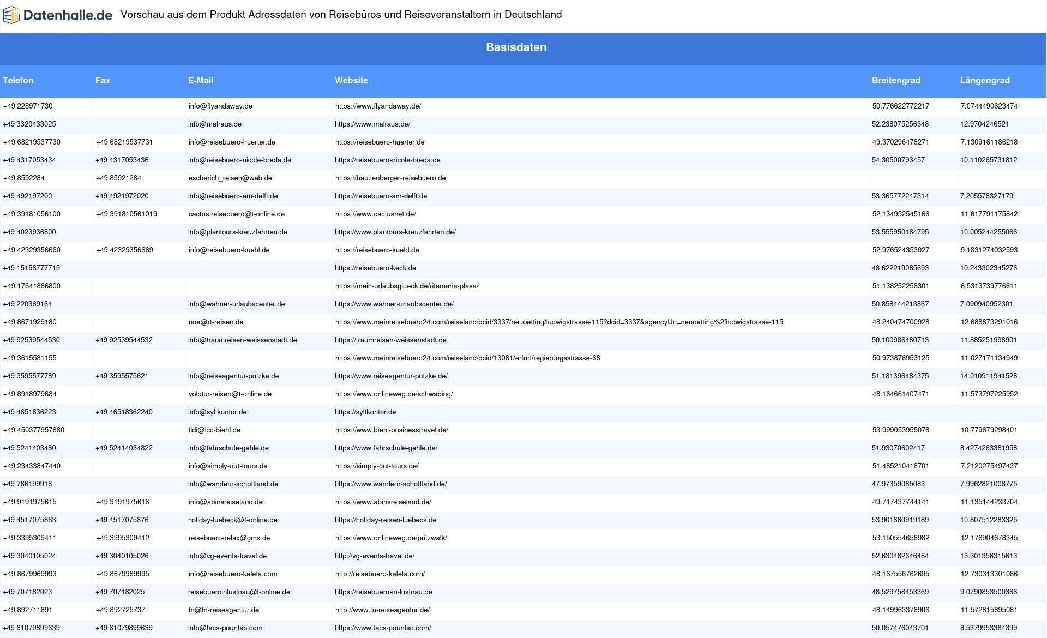1047x638 pixels.
Task: Select email cactus.reisebuero@t-online.de
Action: click(x=237, y=214)
